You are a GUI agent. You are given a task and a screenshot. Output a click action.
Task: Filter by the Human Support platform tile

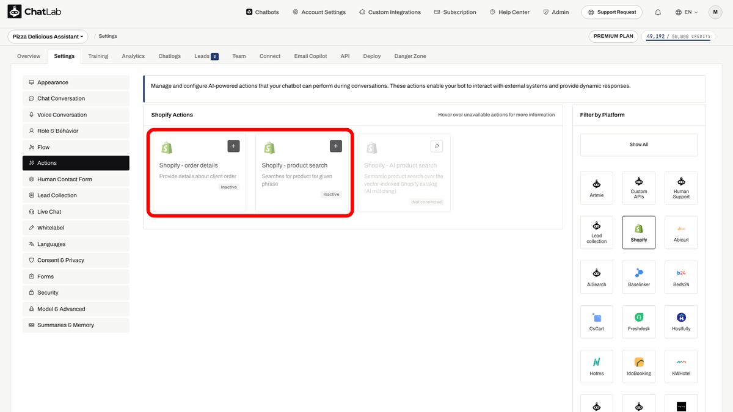[x=681, y=187]
